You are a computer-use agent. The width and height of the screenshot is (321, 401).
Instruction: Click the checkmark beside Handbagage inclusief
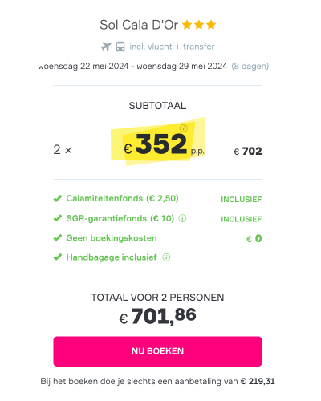click(x=58, y=257)
